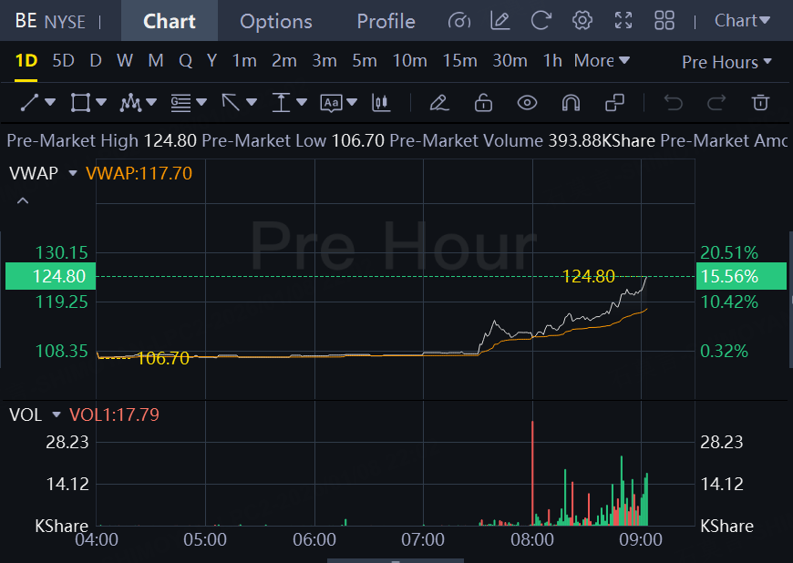
Task: Expand text annotation options arrow
Action: coord(352,103)
